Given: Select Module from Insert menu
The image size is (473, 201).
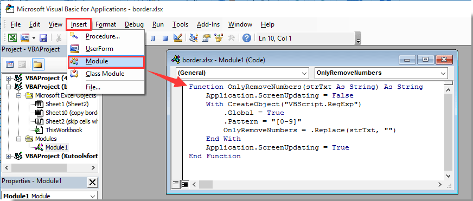Looking at the screenshot, I should [x=106, y=61].
